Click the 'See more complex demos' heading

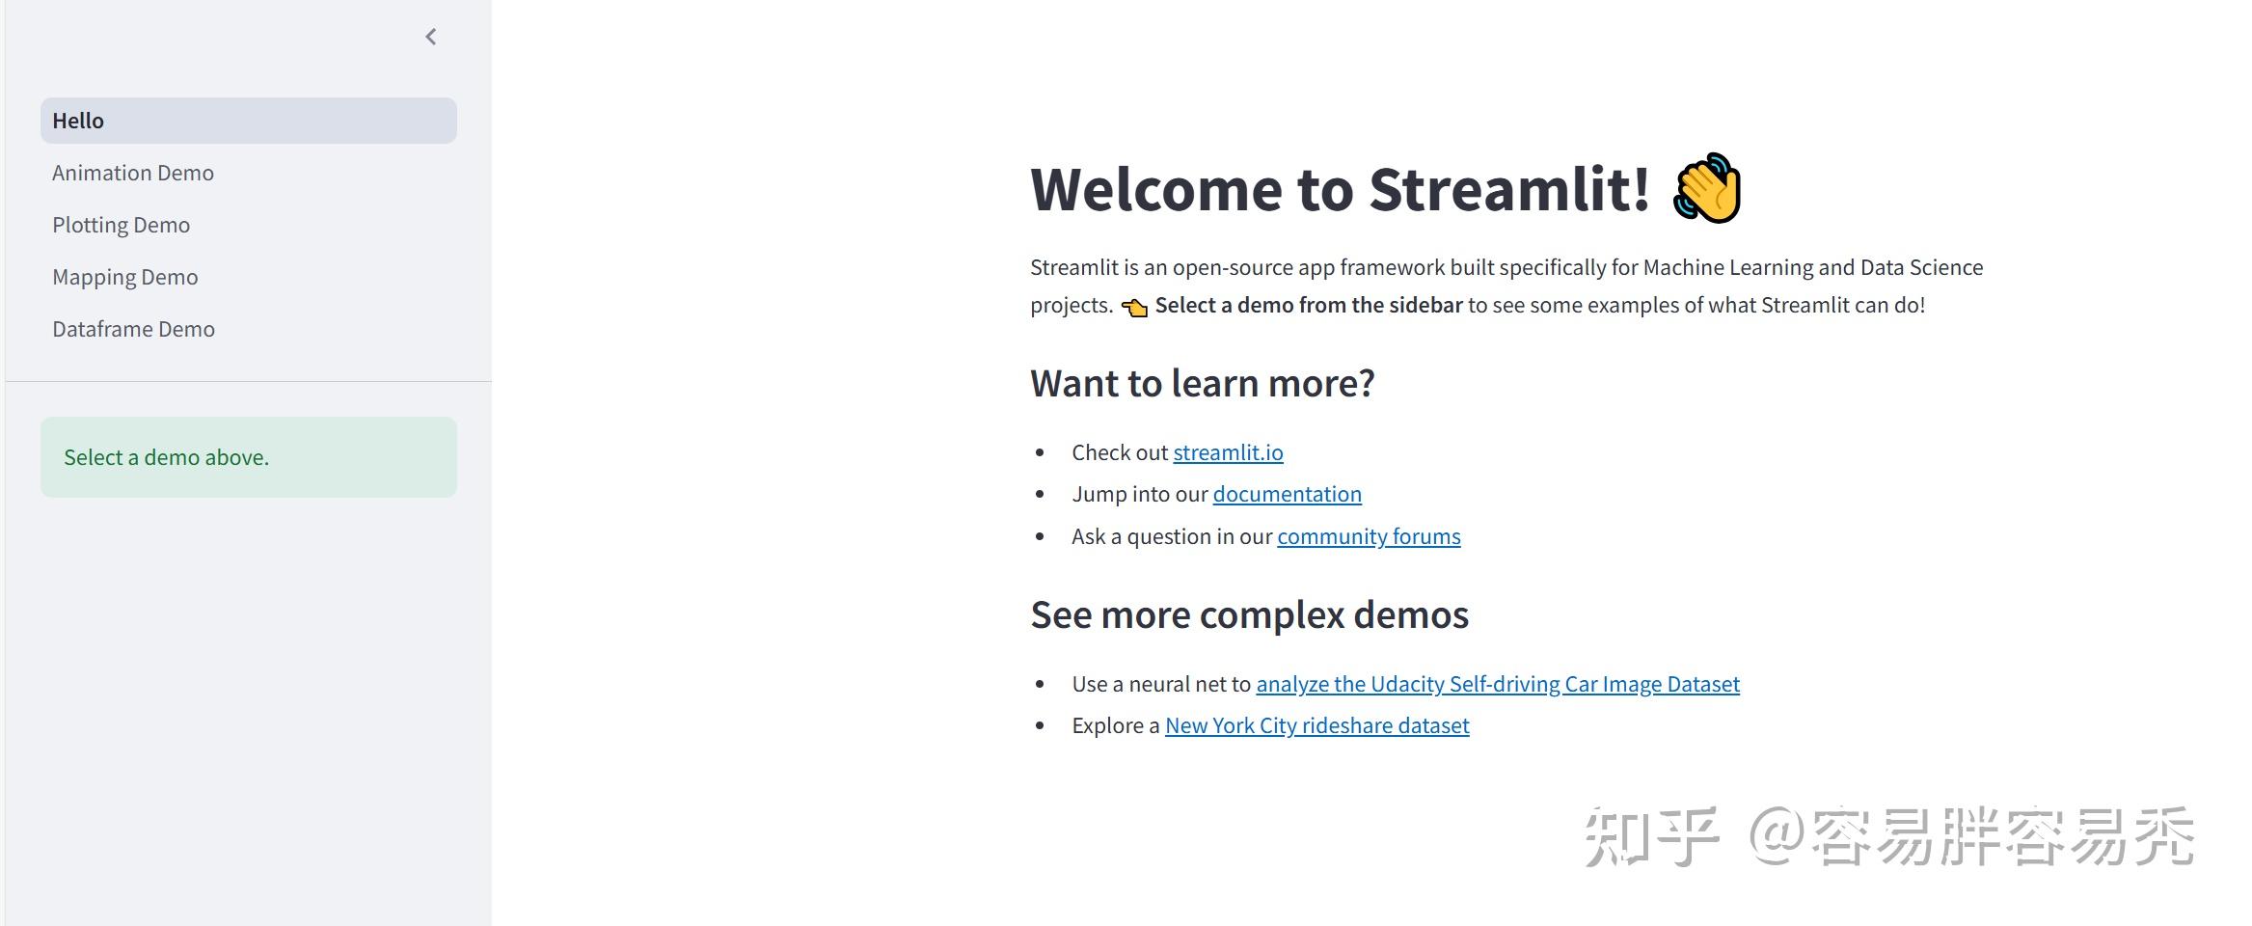tap(1249, 614)
